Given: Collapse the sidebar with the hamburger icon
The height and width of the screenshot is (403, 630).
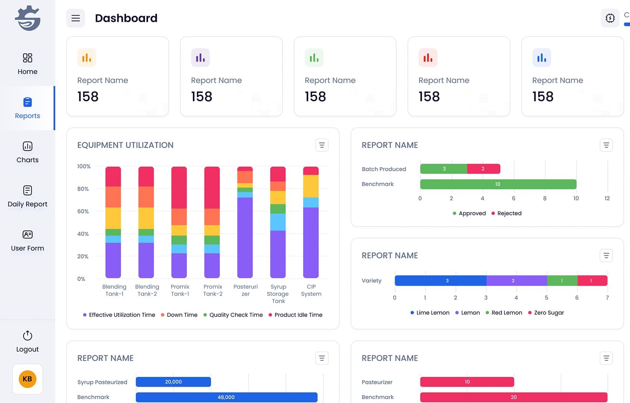Looking at the screenshot, I should tap(76, 18).
